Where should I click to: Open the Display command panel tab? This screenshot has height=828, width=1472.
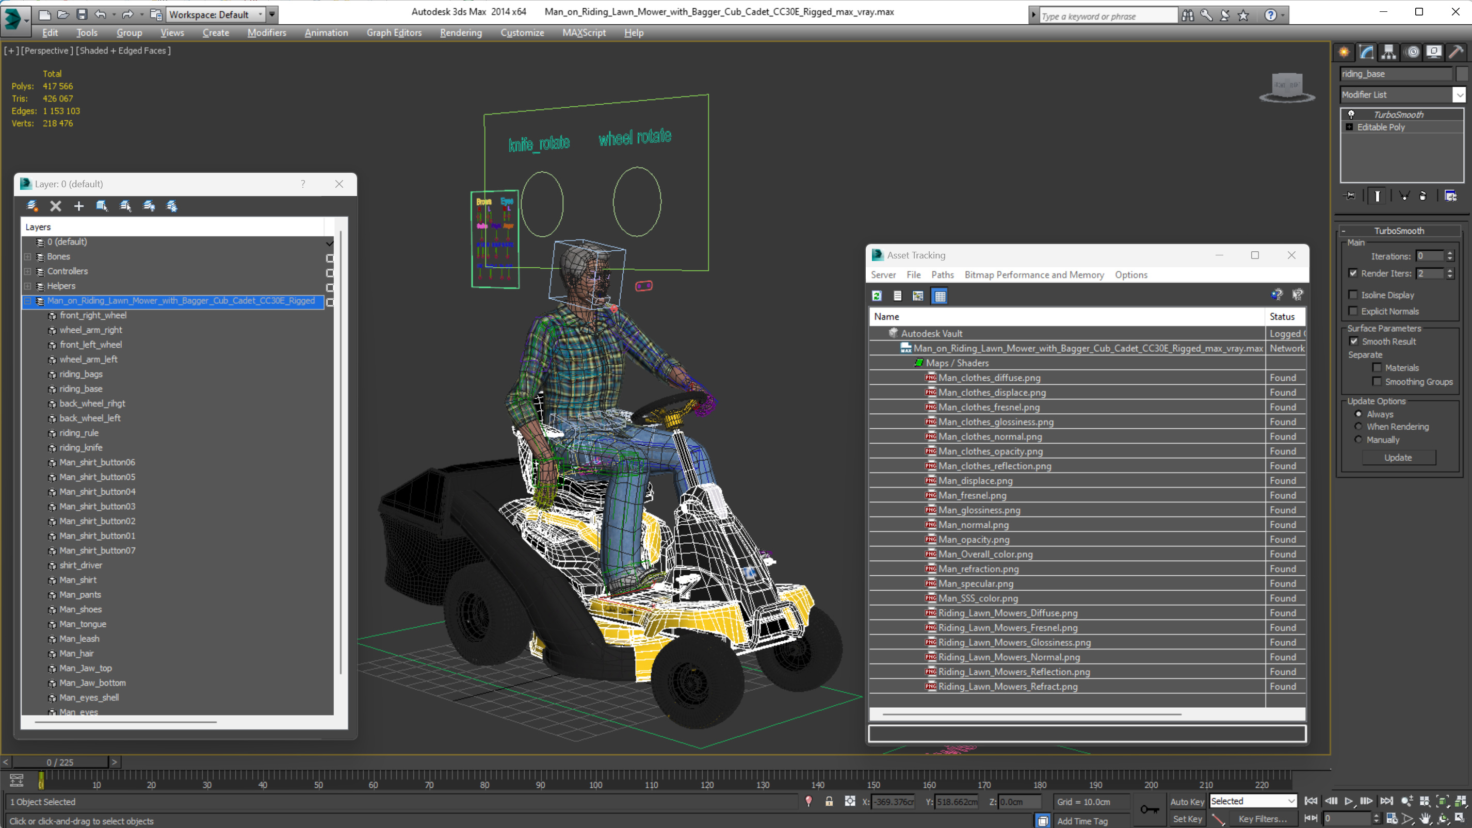(x=1434, y=52)
